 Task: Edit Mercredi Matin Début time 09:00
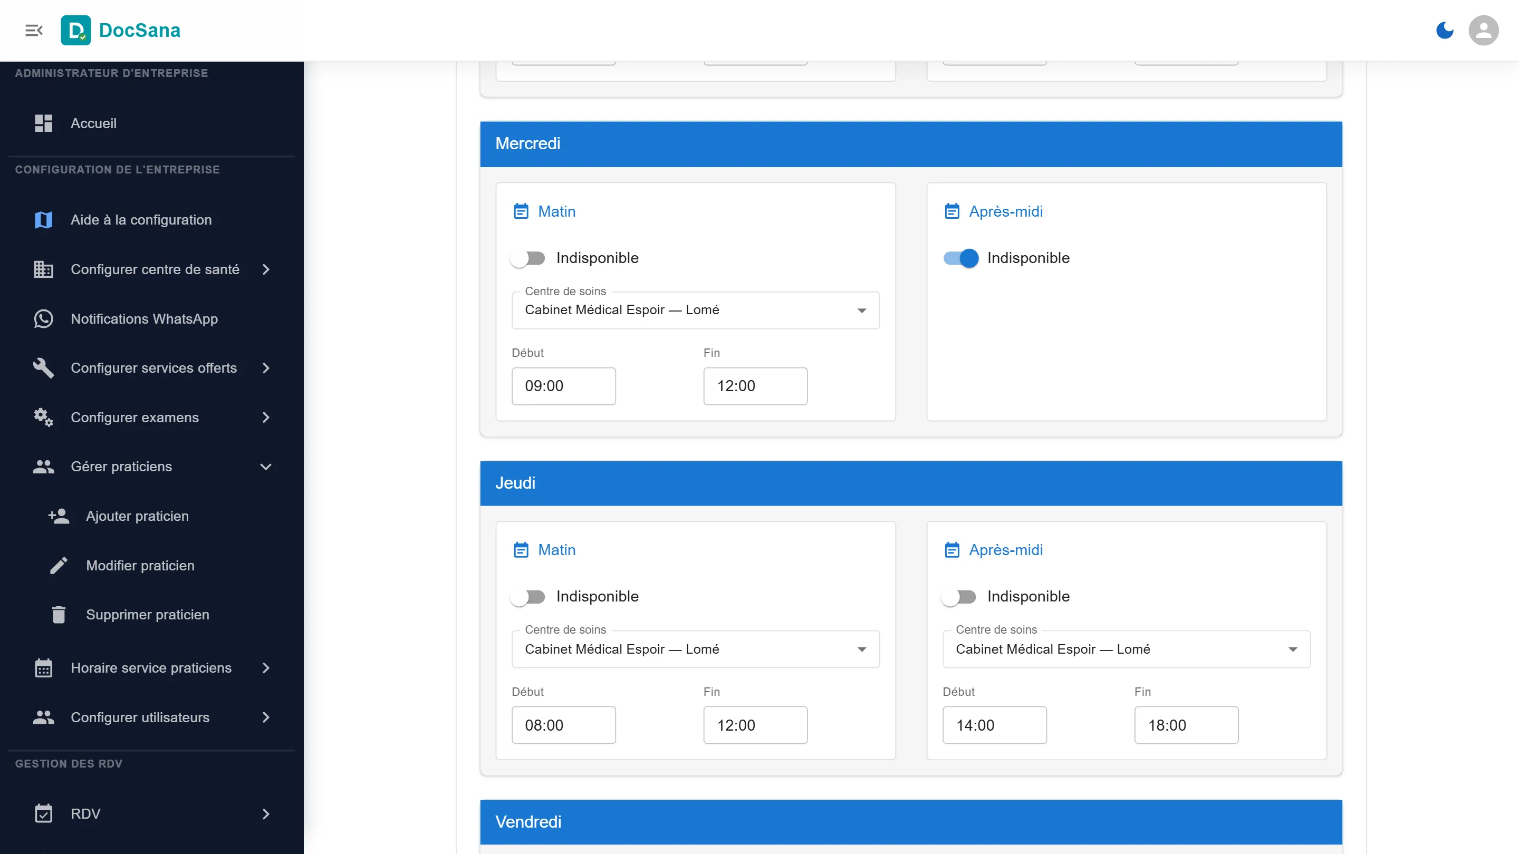pyautogui.click(x=564, y=386)
